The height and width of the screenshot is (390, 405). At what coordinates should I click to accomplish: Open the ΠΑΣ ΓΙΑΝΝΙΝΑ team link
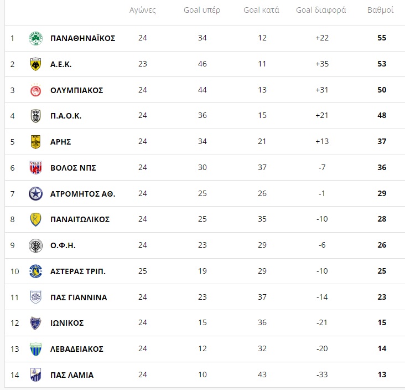79,297
